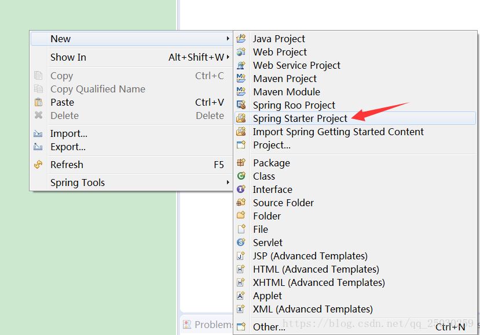Expand the Show In submenu arrow
480x335 pixels.
pos(228,57)
